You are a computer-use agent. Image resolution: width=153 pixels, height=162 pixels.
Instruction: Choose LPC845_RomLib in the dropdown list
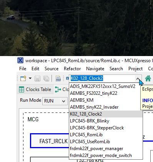[106, 135]
